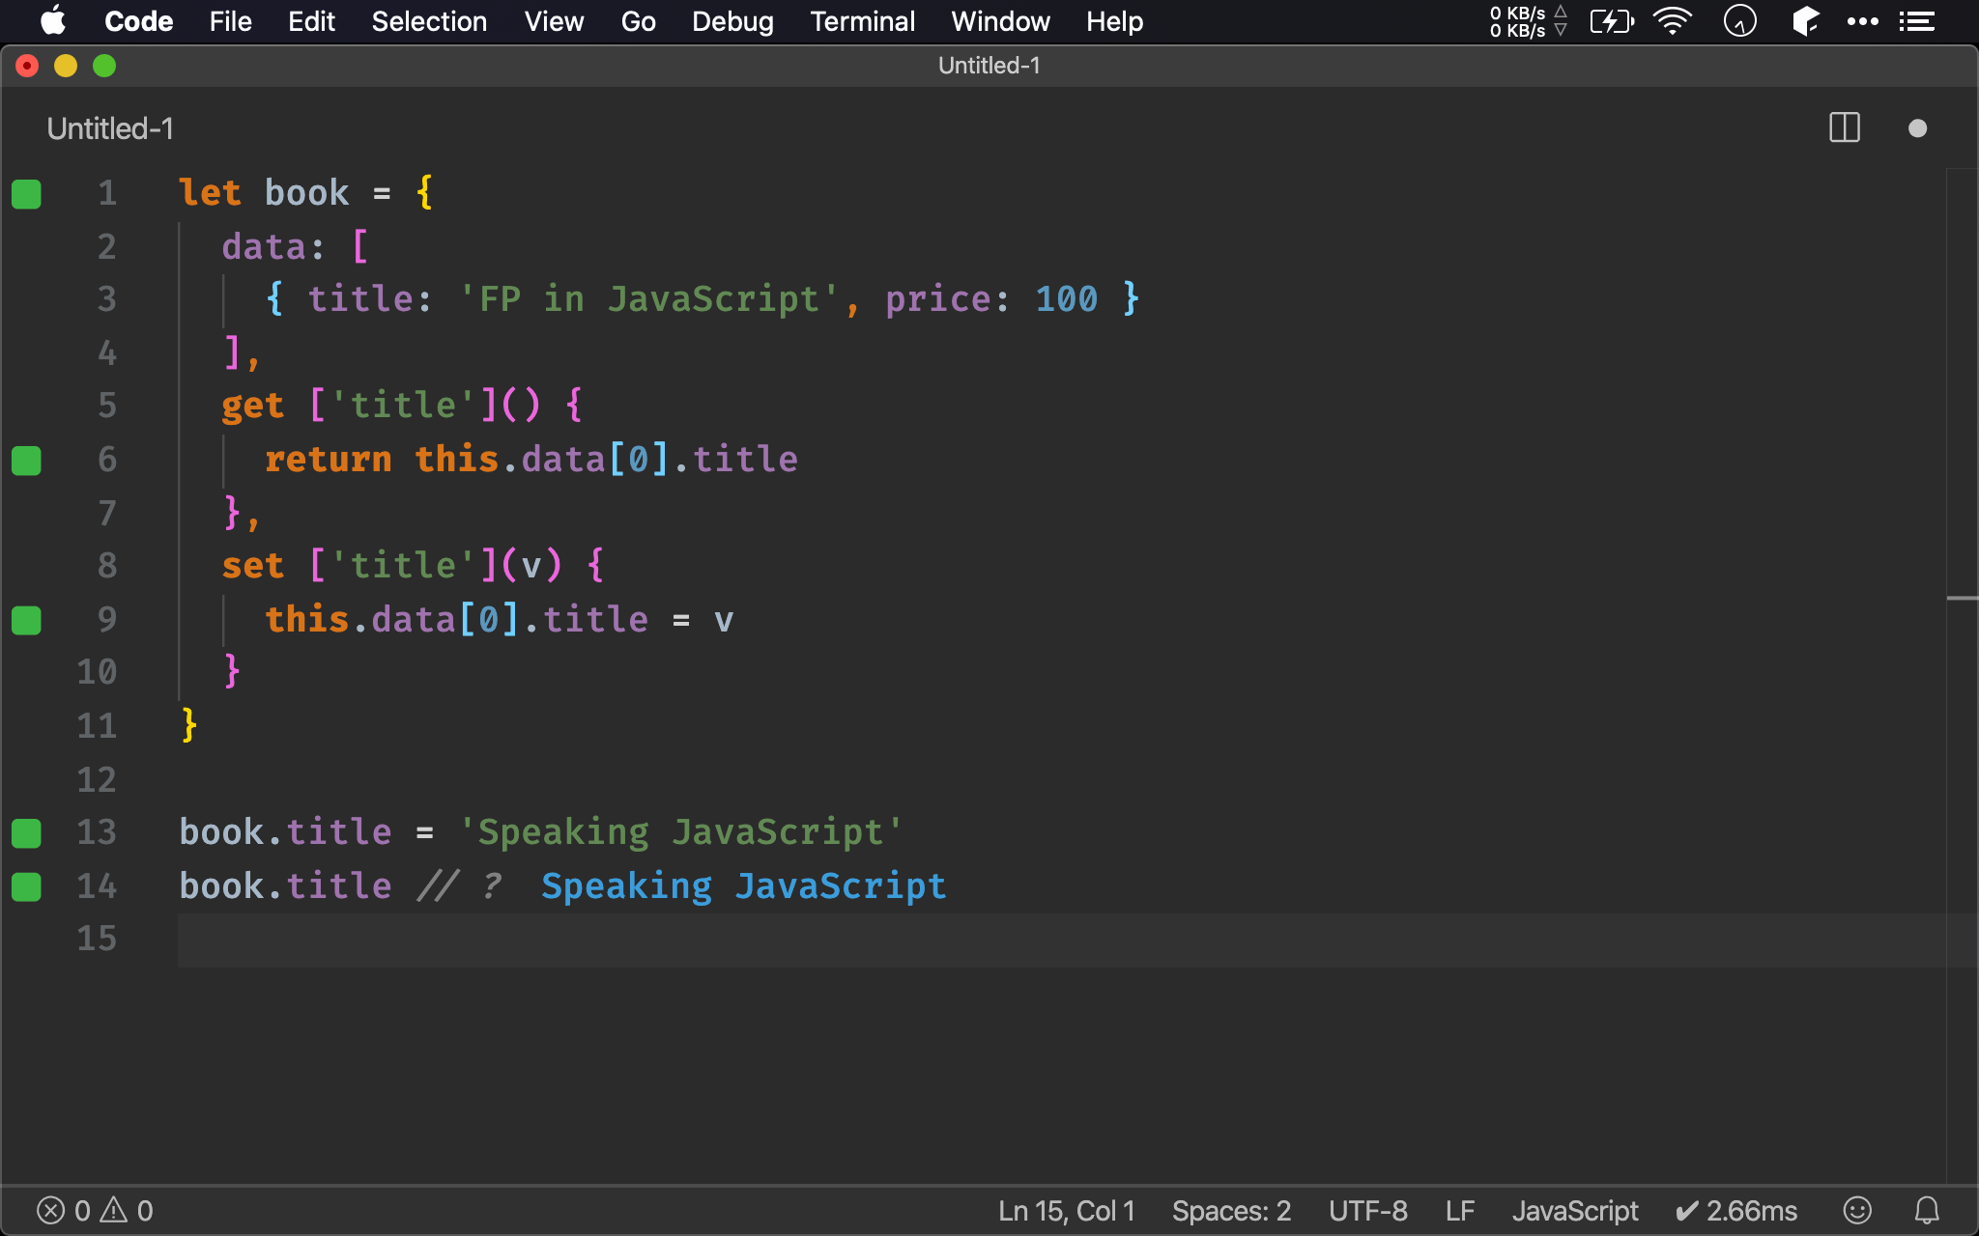1979x1236 pixels.
Task: Open the Selection menu
Action: tap(429, 21)
